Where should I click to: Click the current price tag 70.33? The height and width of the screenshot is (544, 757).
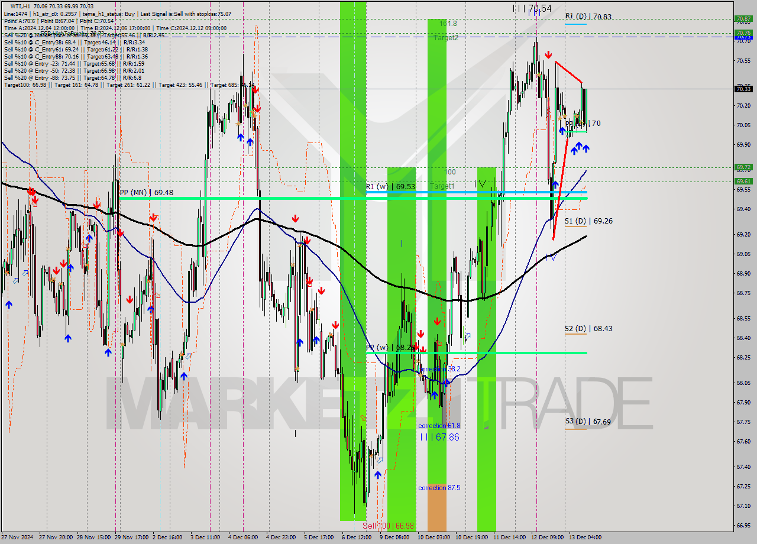743,89
